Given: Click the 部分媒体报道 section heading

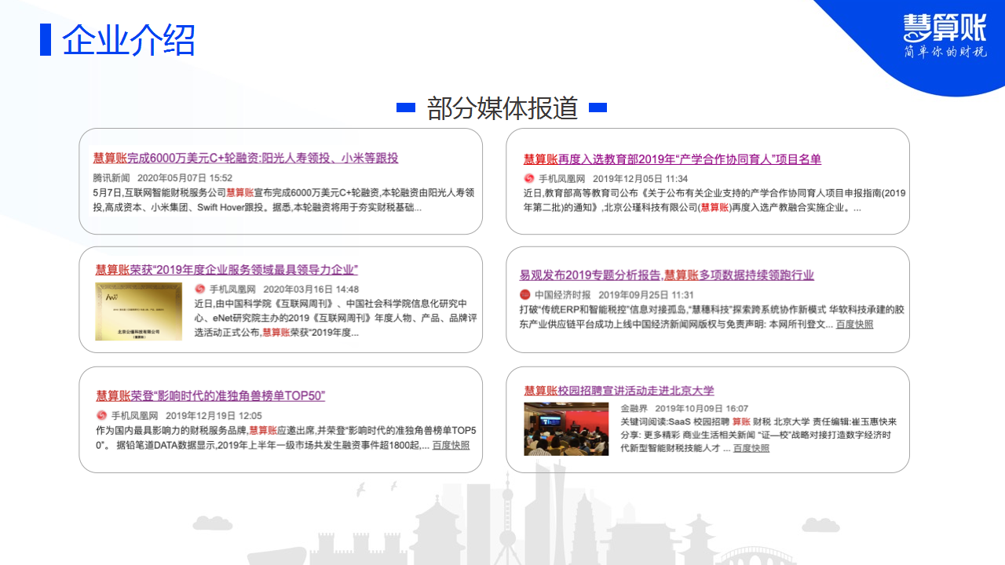Looking at the screenshot, I should click(502, 108).
